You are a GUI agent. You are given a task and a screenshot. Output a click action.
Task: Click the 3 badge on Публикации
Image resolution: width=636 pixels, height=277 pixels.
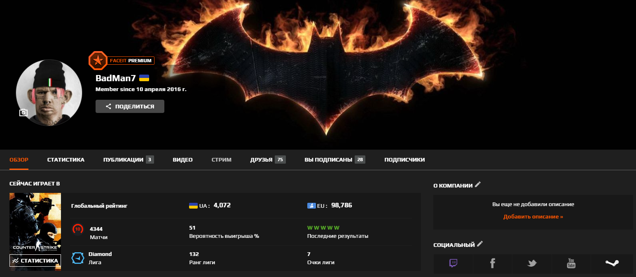coord(150,160)
